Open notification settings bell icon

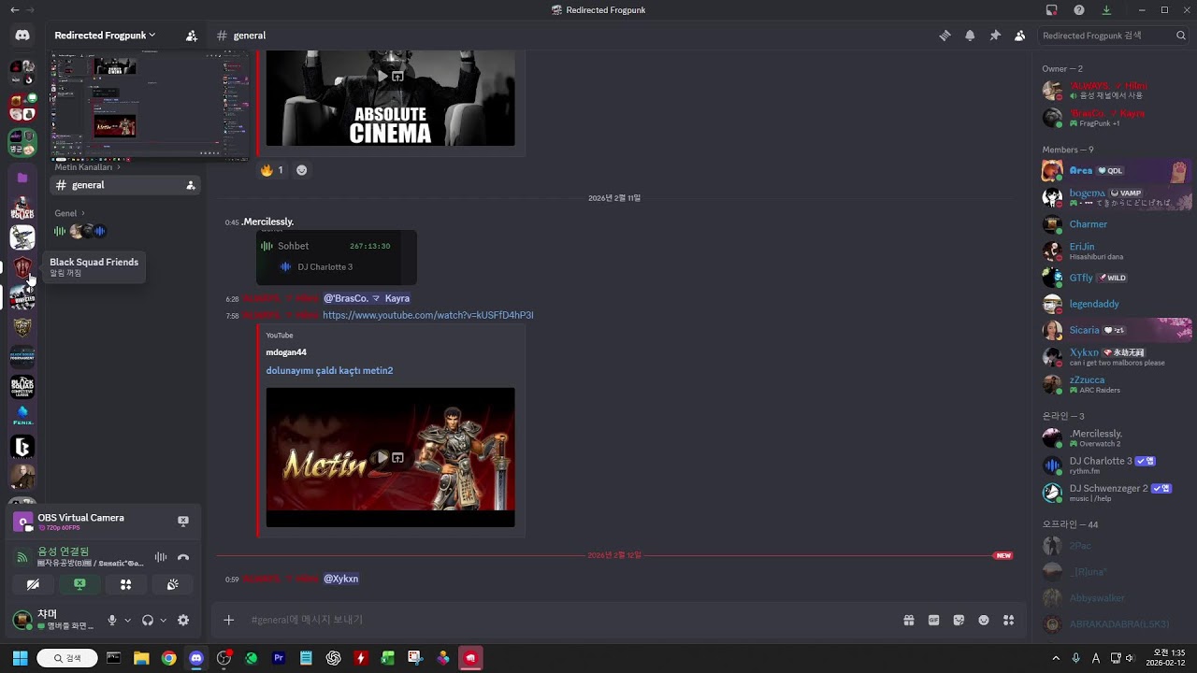tap(970, 36)
